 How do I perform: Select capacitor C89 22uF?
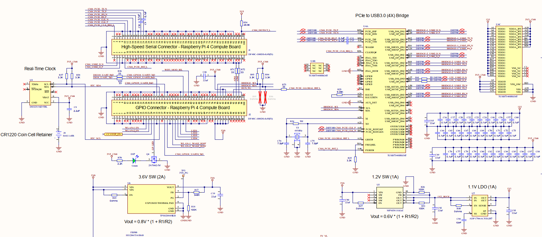tap(432, 156)
